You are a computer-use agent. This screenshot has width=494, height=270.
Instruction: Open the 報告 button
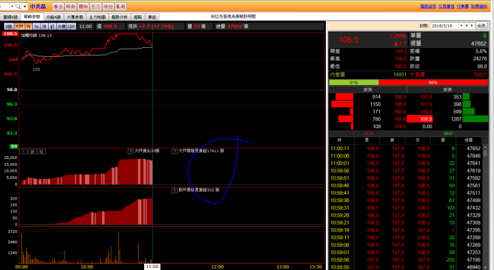(x=71, y=6)
